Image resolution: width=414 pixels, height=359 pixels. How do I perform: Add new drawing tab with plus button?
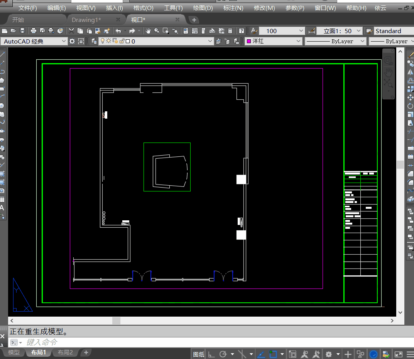(x=194, y=20)
